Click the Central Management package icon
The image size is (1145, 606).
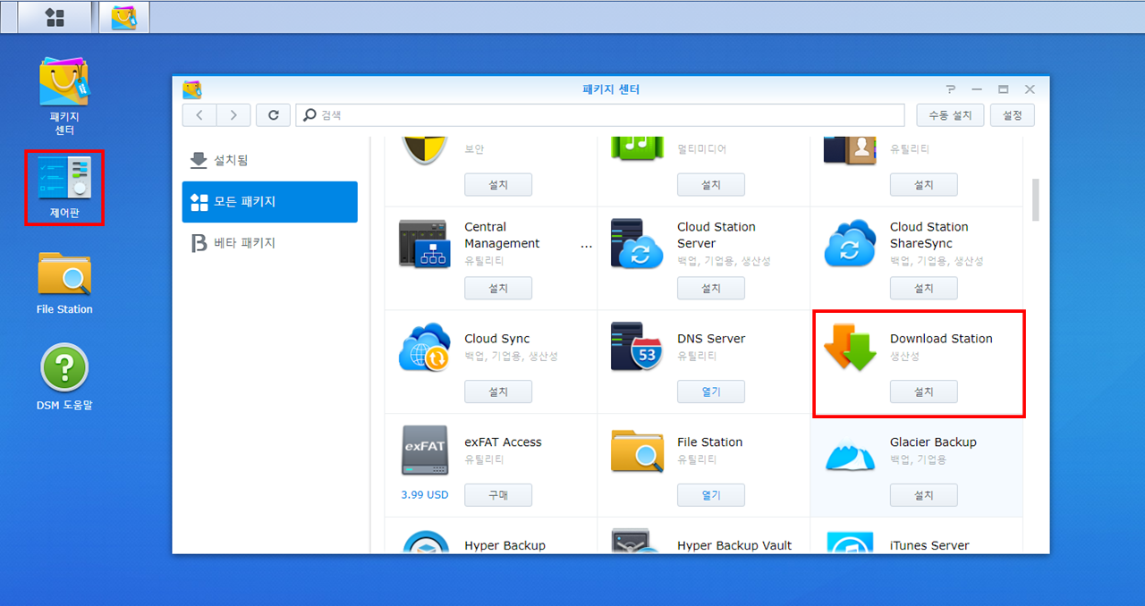(424, 244)
